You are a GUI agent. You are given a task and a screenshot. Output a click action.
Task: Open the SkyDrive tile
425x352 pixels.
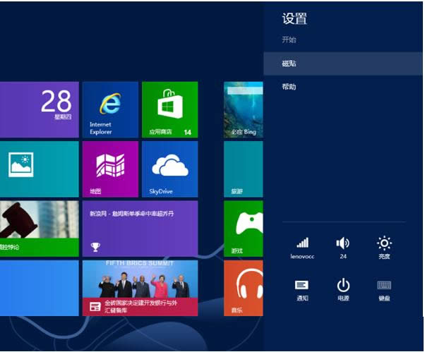tap(170, 169)
